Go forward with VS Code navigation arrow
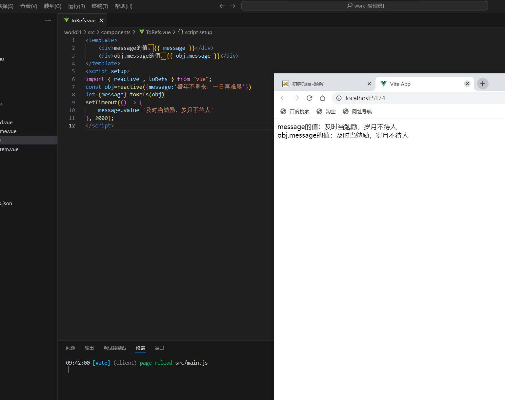Image resolution: width=505 pixels, height=400 pixels. point(233,6)
